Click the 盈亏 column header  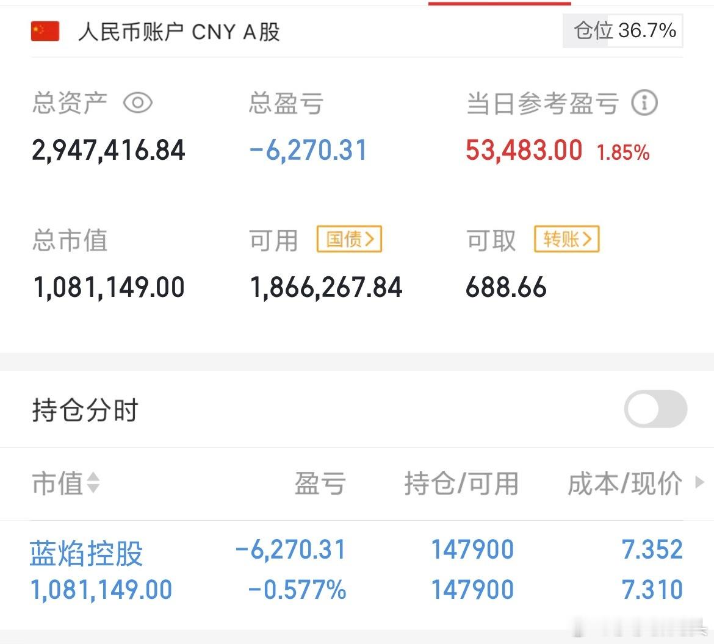(x=320, y=484)
